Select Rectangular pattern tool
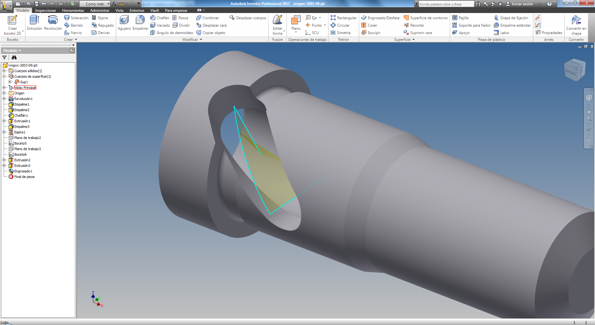 pos(343,18)
